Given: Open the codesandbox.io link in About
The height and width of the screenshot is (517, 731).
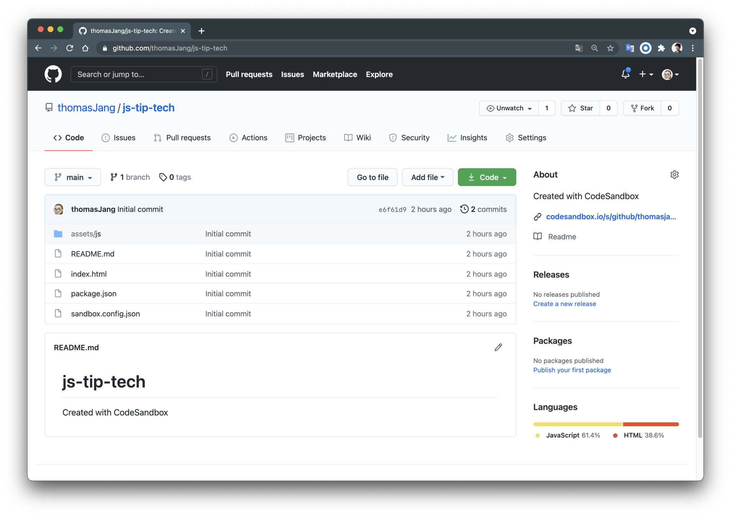Looking at the screenshot, I should (x=611, y=216).
